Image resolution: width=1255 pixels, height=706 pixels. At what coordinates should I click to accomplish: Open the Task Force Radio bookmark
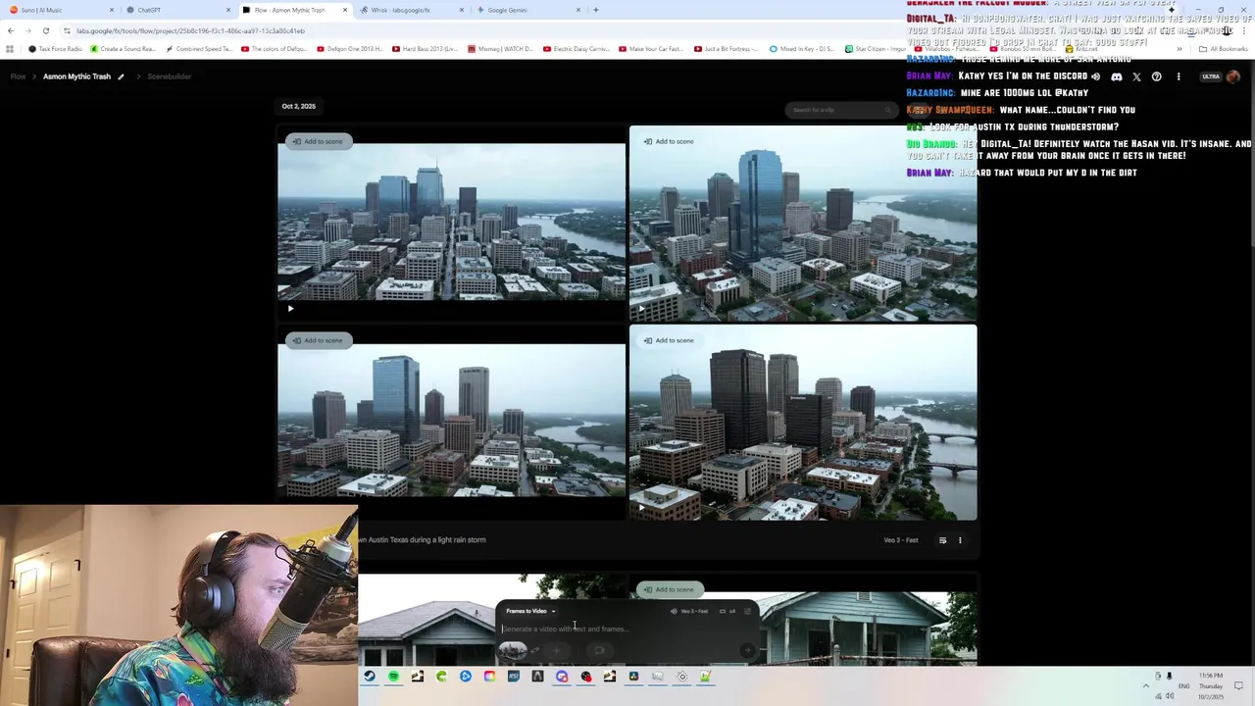pos(57,49)
